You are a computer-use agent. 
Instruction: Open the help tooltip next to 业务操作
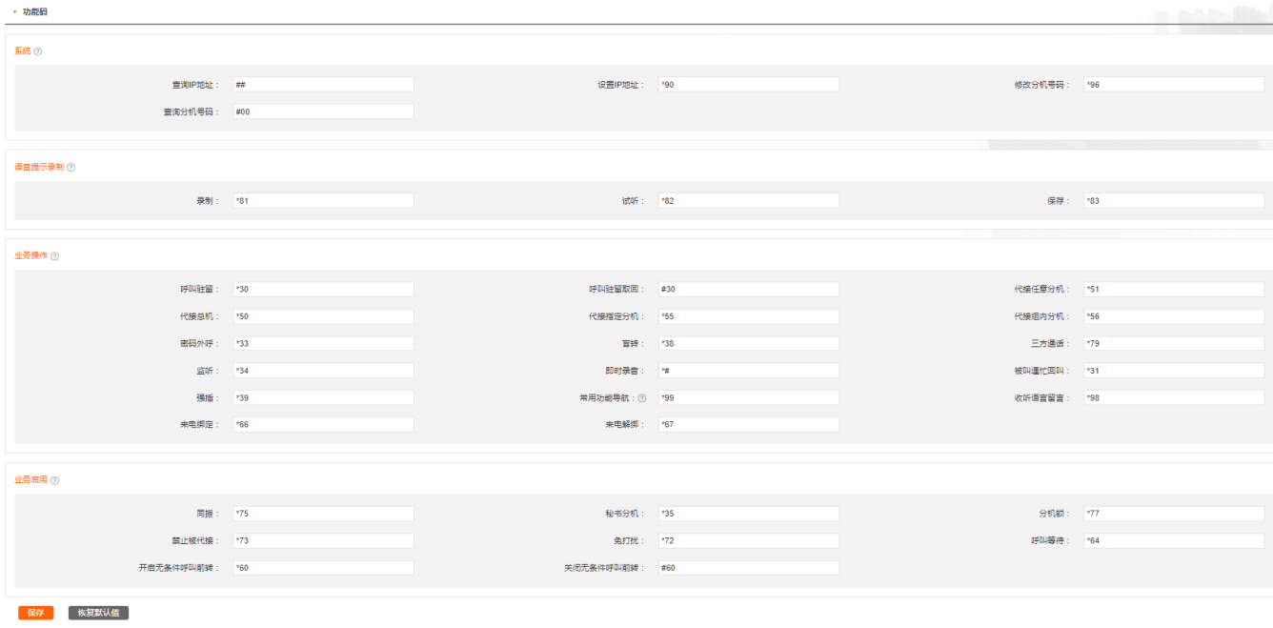coord(54,256)
